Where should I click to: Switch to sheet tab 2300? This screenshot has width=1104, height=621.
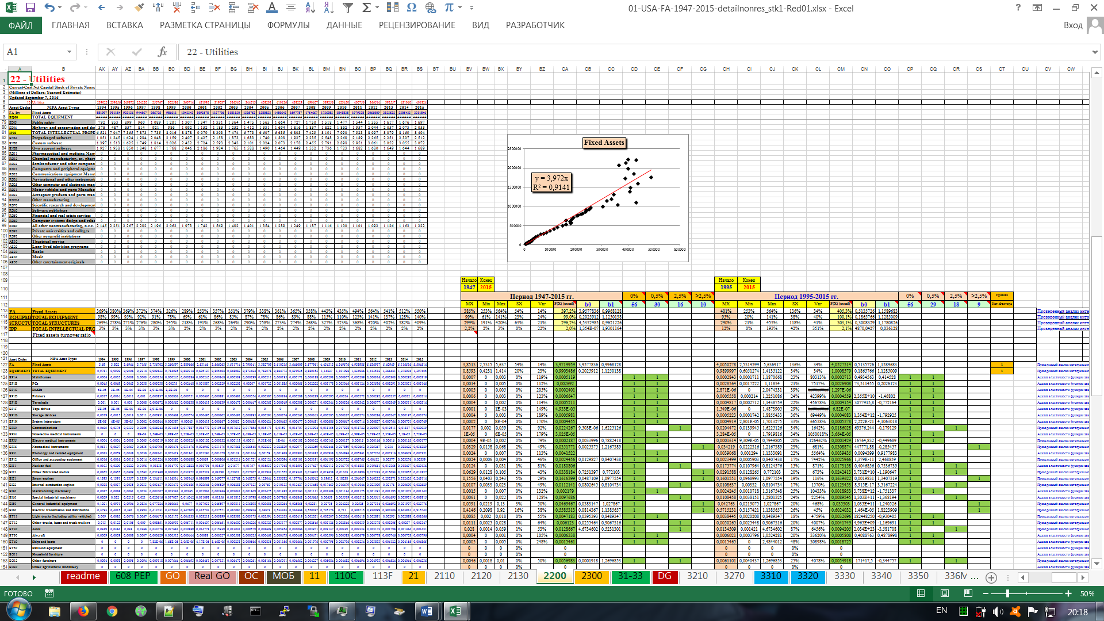591,576
